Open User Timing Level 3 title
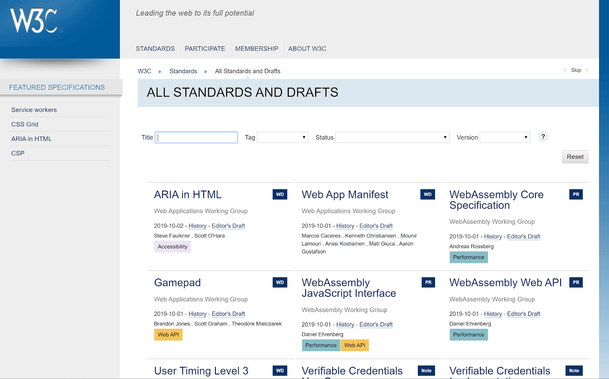This screenshot has height=379, width=609. tap(201, 371)
